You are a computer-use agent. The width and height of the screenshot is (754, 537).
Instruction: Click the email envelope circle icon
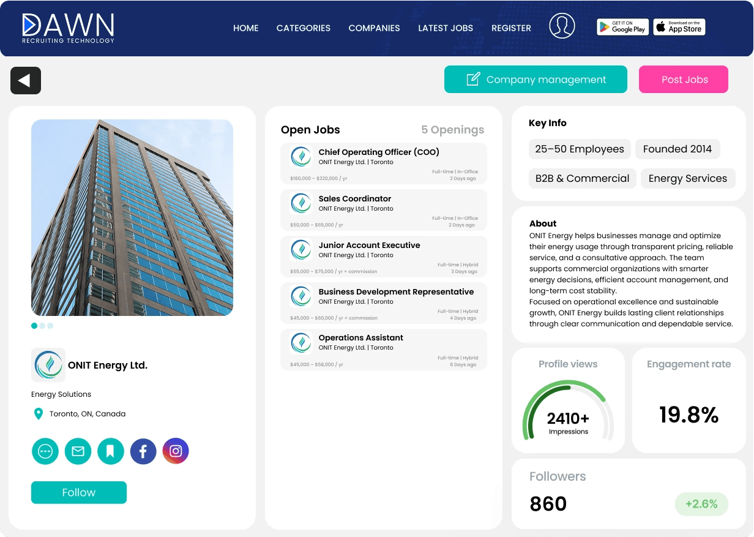coord(78,451)
